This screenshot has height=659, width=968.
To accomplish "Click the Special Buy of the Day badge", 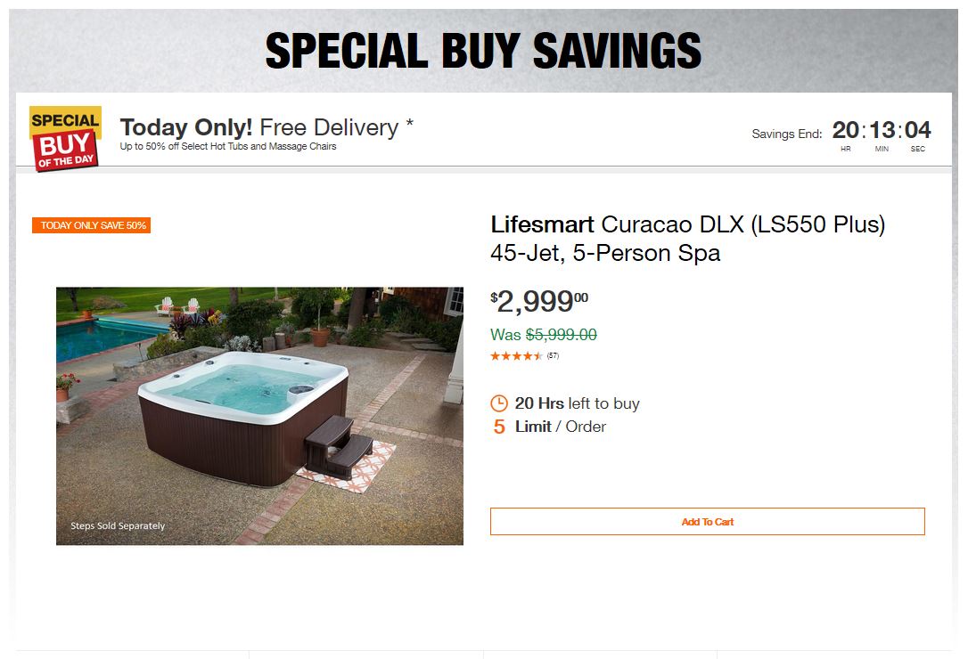I will [x=65, y=139].
